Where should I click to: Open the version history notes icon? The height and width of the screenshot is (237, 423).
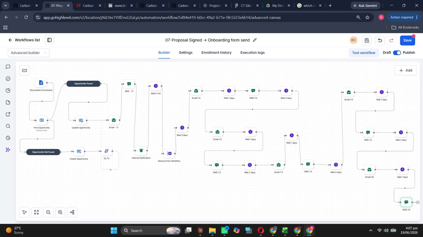click(x=367, y=40)
